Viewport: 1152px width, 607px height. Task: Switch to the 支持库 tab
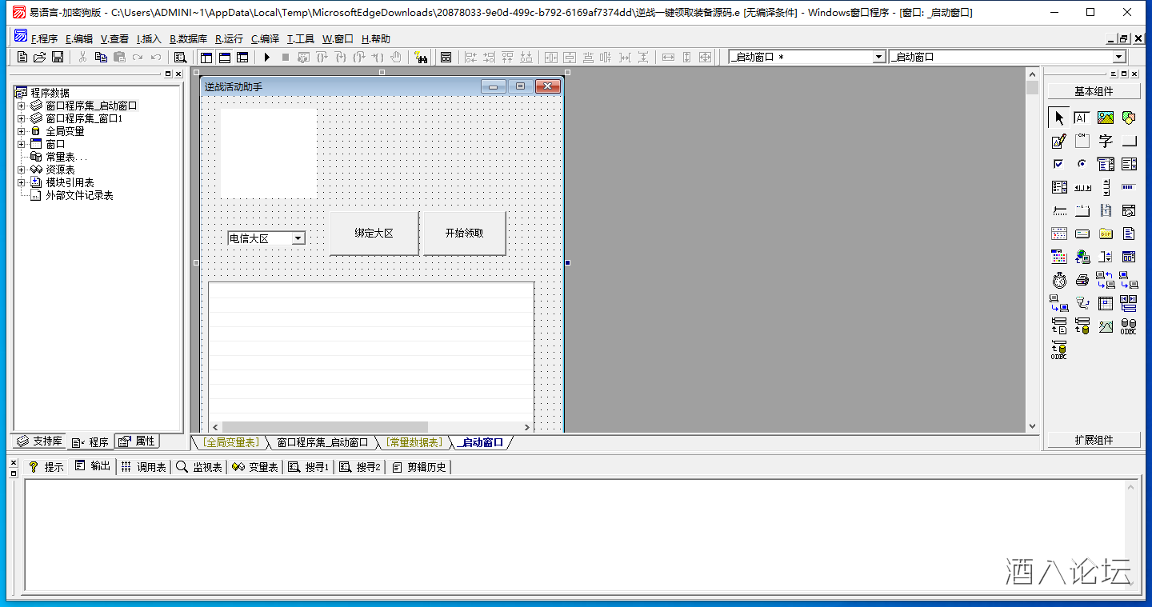point(40,441)
